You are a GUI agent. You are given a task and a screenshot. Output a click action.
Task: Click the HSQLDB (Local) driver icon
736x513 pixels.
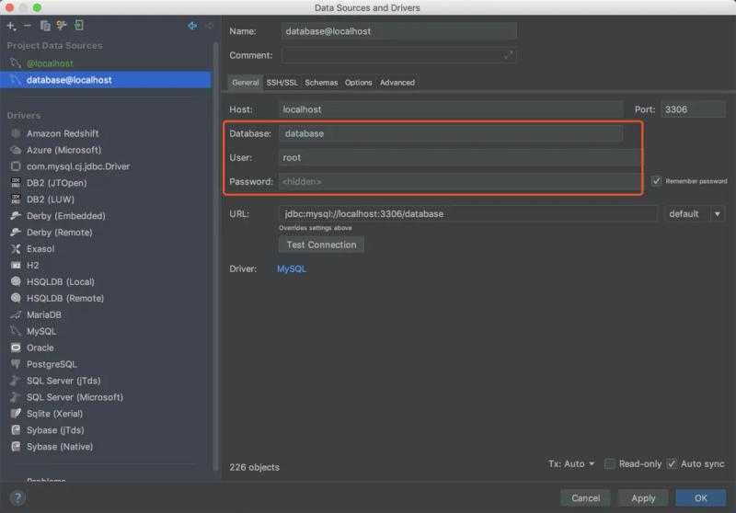(x=16, y=282)
